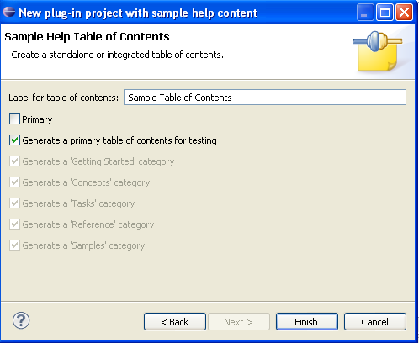The height and width of the screenshot is (343, 419).
Task: Toggle the 'Reference' category checkbox
Action: [14, 224]
